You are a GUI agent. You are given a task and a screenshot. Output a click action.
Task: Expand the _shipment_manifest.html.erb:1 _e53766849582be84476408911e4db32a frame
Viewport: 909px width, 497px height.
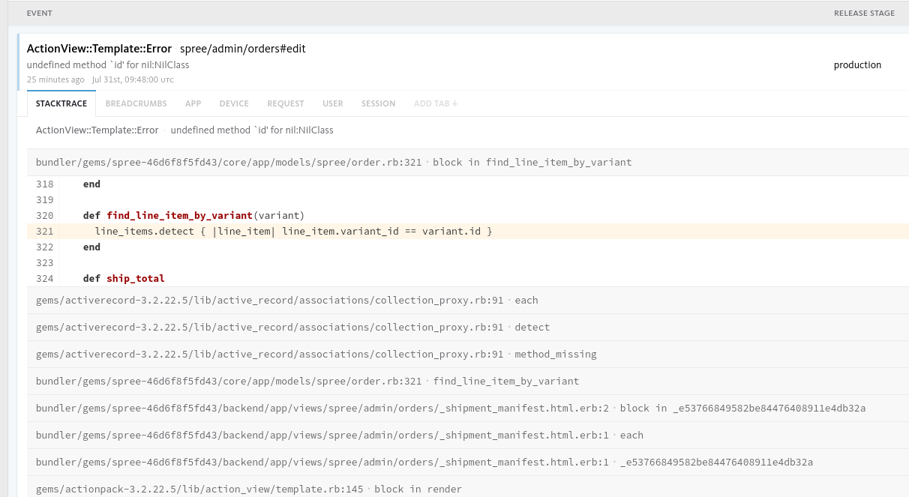tap(468, 462)
